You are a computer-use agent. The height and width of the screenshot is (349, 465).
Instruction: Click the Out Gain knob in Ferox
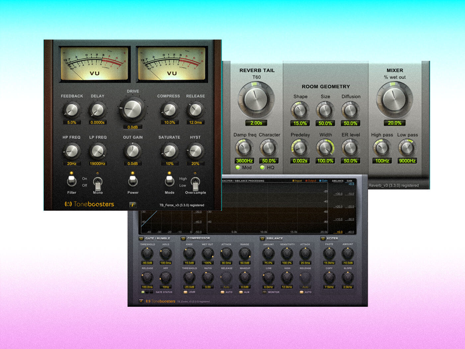pos(133,151)
